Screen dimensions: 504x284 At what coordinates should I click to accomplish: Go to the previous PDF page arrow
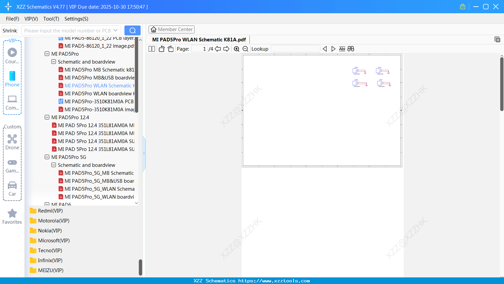pyautogui.click(x=218, y=49)
